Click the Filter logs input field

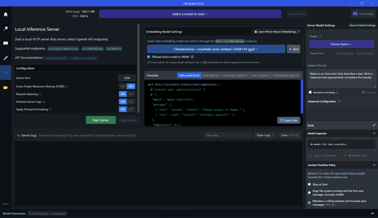[227, 135]
